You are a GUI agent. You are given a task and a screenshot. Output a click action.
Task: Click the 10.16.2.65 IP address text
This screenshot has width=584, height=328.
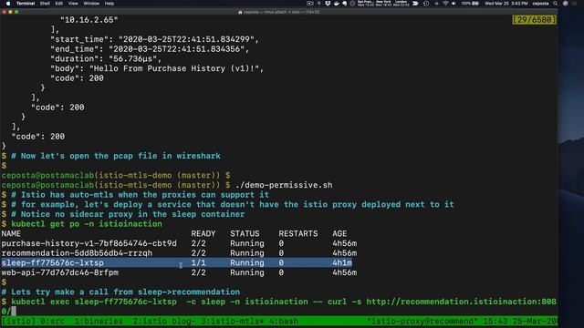(x=89, y=20)
